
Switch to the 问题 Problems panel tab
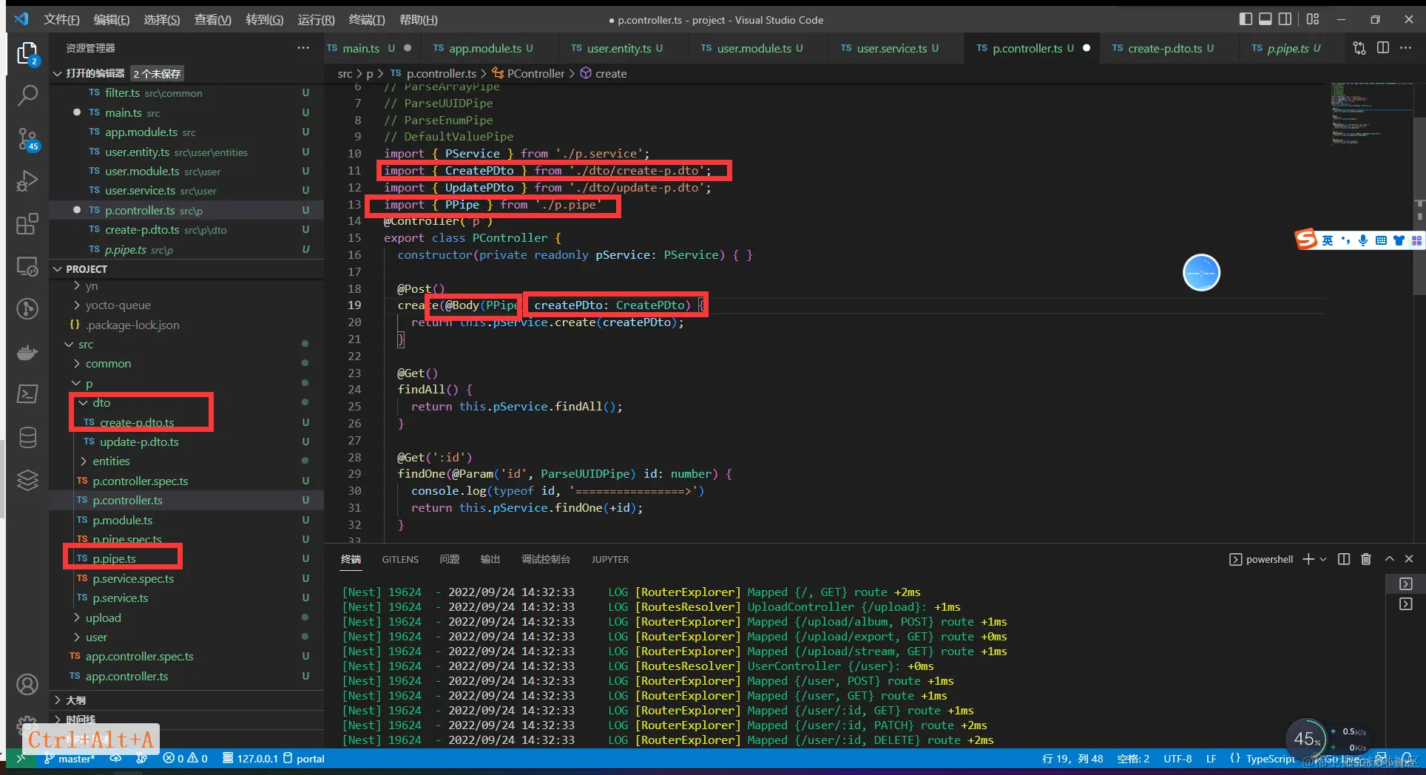450,560
